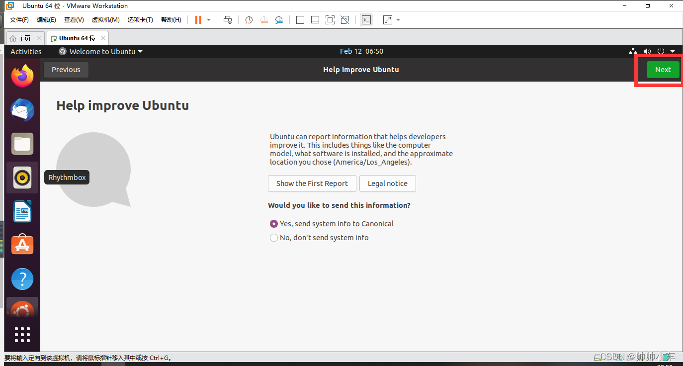The width and height of the screenshot is (683, 366).
Task: Expand the system menu arrow in top bar
Action: pyautogui.click(x=672, y=52)
